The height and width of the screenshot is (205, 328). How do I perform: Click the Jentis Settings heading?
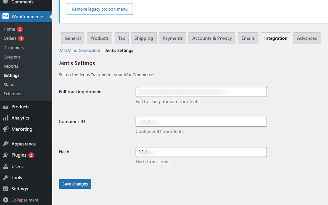click(x=77, y=63)
